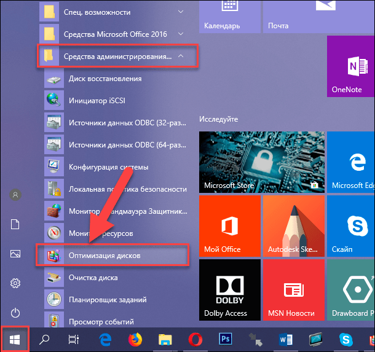This screenshot has height=352, width=375.
Task: Click the Power button icon
Action: [x=15, y=313]
